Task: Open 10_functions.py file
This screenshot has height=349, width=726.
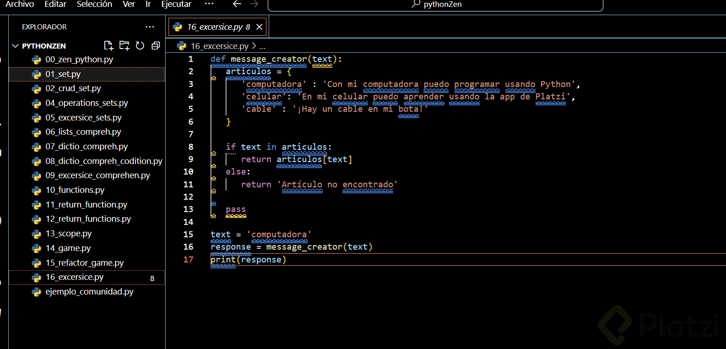Action: point(87,190)
